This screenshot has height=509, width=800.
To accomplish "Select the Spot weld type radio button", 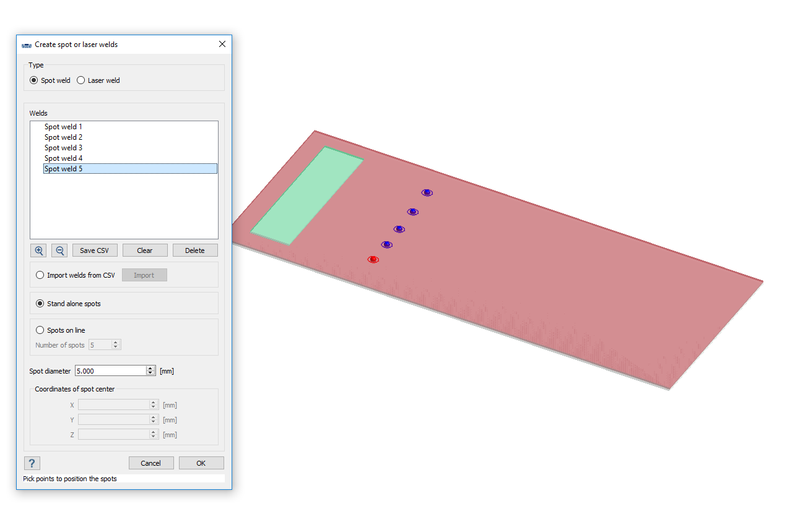I will pyautogui.click(x=34, y=80).
